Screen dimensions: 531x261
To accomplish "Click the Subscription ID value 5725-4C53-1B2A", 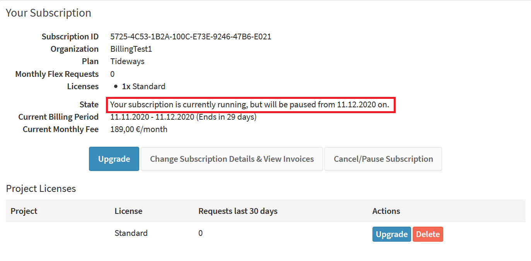I will tap(191, 37).
